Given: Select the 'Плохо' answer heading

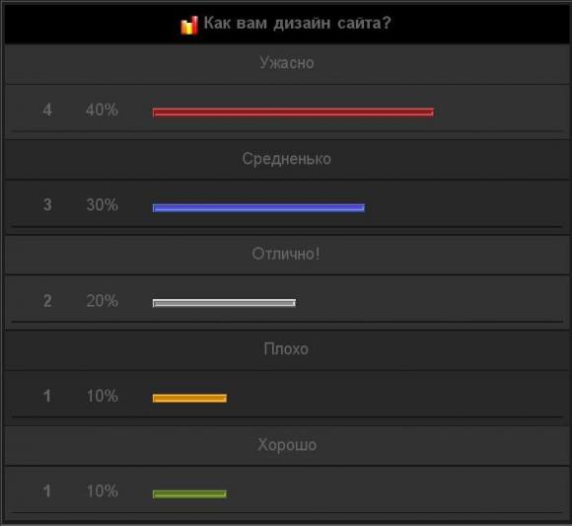Looking at the screenshot, I should point(286,349).
